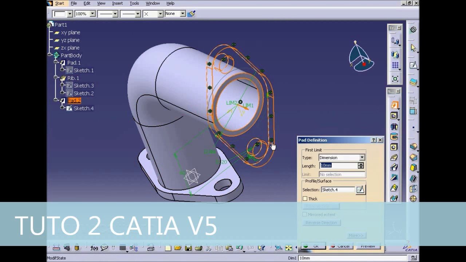This screenshot has width=466, height=262.
Task: Click the help button in Pad Definition
Action: point(374,140)
